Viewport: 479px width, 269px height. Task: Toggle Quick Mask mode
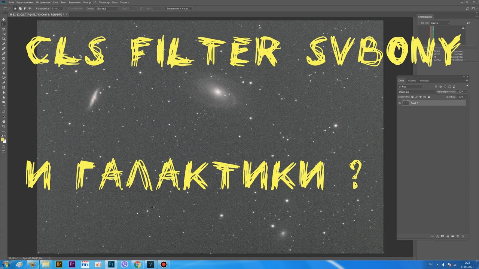(x=4, y=146)
